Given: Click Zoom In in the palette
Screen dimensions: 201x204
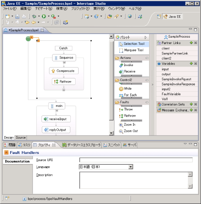Looking at the screenshot, I should pos(127,125).
